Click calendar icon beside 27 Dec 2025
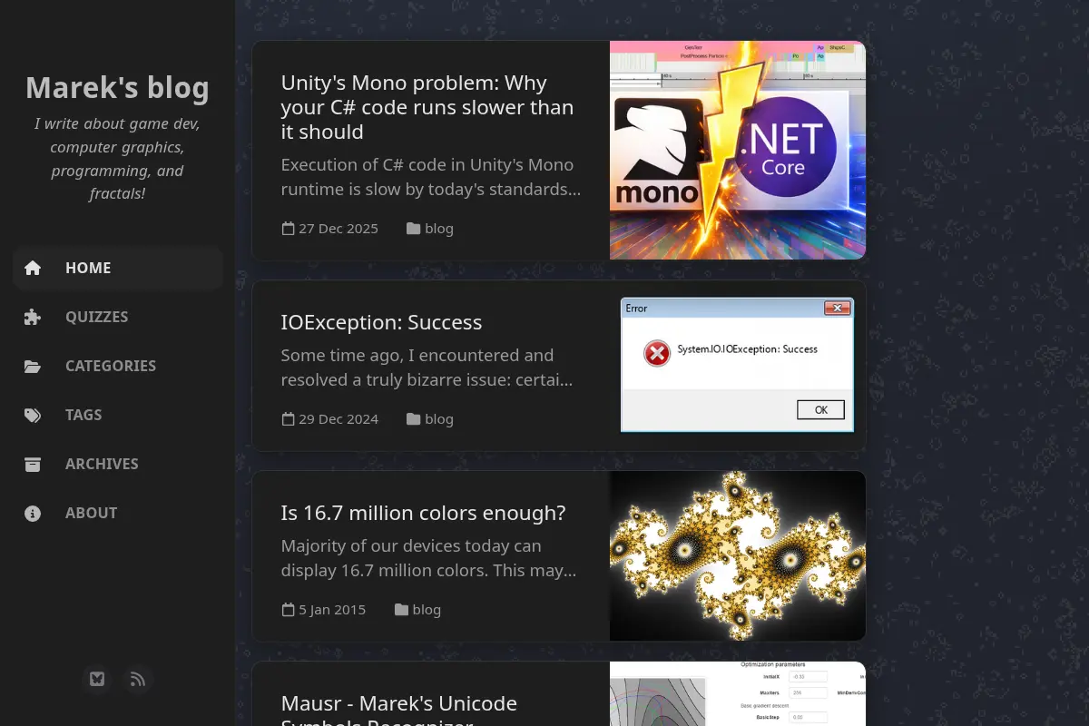Screen dimensions: 1089x726 288,228
